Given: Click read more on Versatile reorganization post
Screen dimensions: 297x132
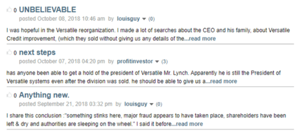Looking at the screenshot, I should click(x=202, y=39).
